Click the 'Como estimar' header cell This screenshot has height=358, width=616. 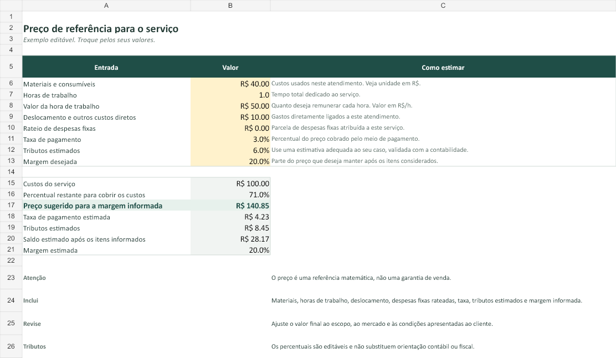click(x=443, y=67)
